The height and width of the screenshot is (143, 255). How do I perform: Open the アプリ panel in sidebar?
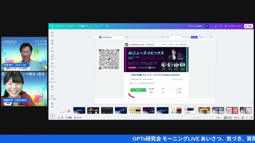(x=52, y=88)
